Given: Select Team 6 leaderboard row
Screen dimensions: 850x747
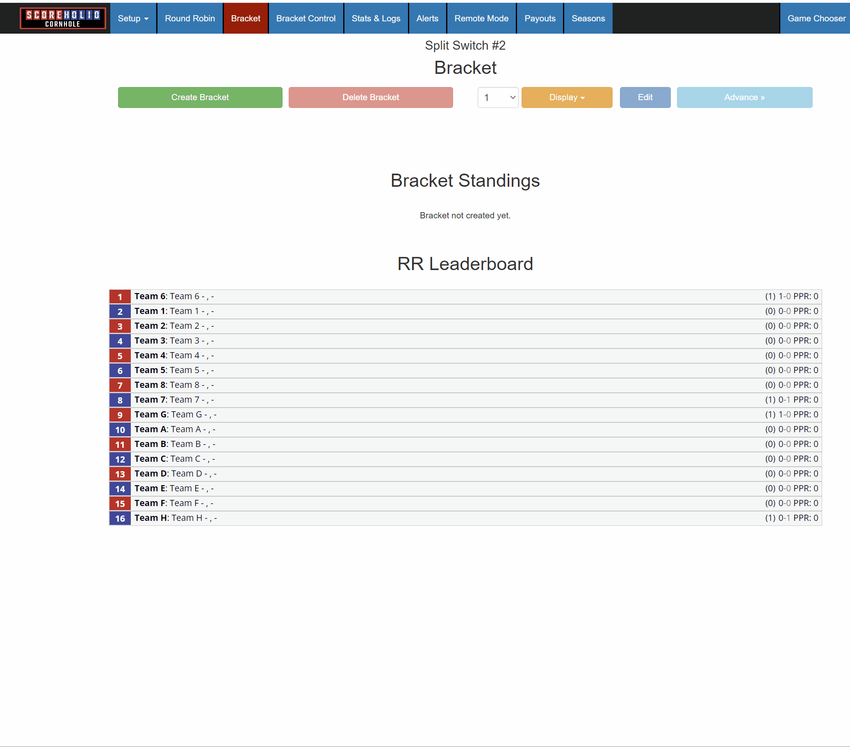Looking at the screenshot, I should point(465,296).
